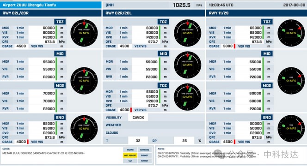Click the MD2 badge under RWY 02L/20R
Viewport: 307px width, 166px height.
60,85
